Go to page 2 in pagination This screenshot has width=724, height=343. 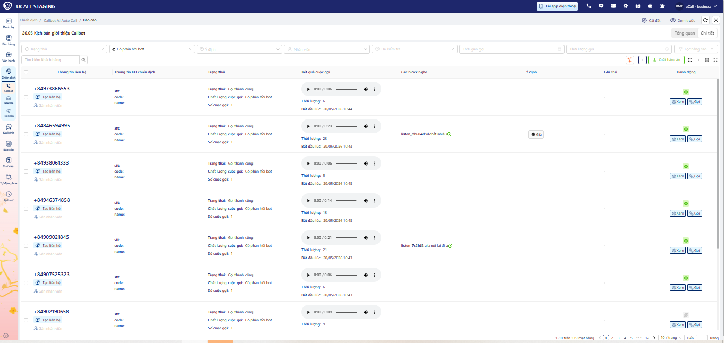tap(612, 338)
